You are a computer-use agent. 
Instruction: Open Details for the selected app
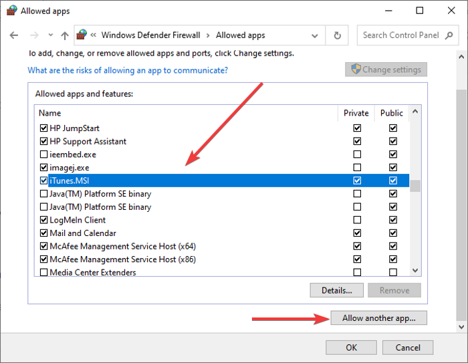coord(336,290)
